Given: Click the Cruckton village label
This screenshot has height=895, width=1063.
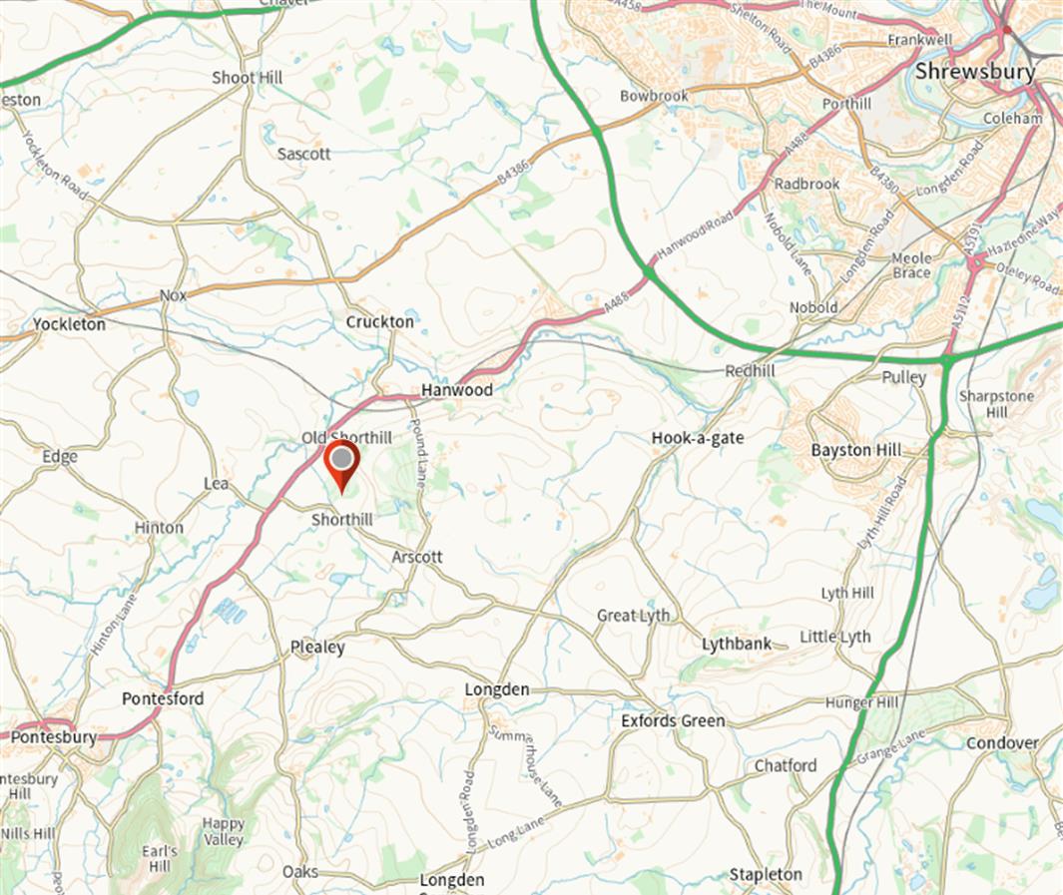Looking at the screenshot, I should 379,322.
